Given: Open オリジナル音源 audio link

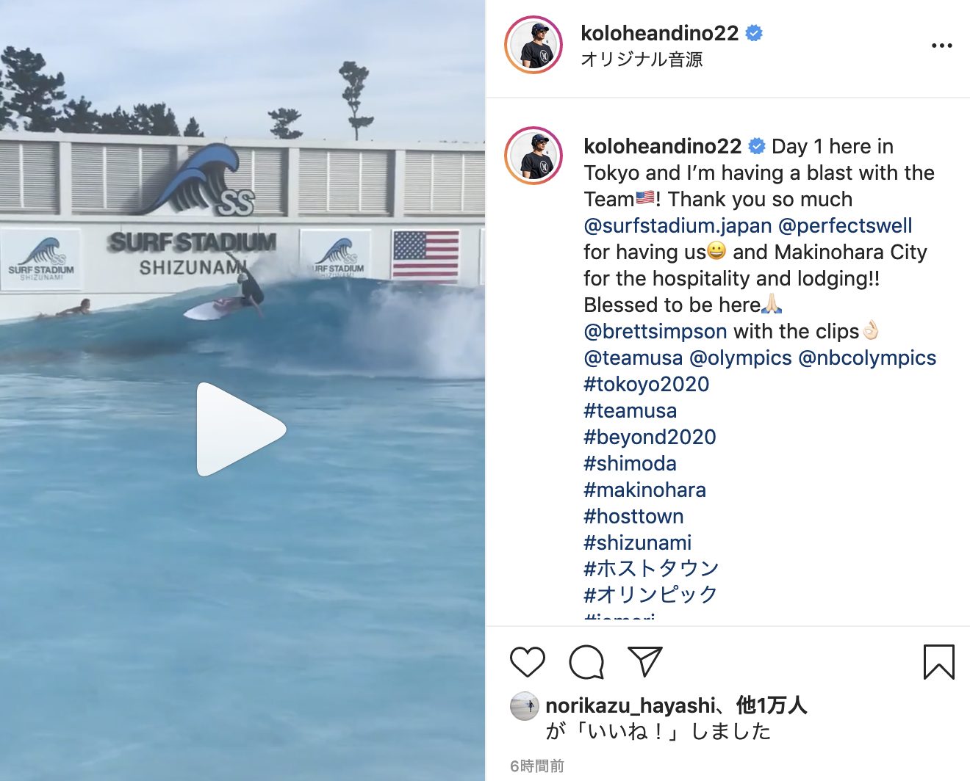Looking at the screenshot, I should click(642, 59).
